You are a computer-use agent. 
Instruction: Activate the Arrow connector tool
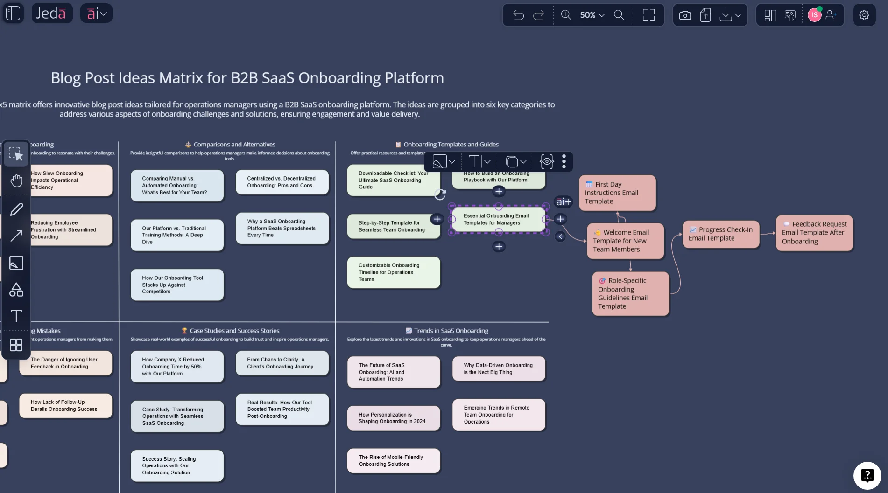click(16, 236)
